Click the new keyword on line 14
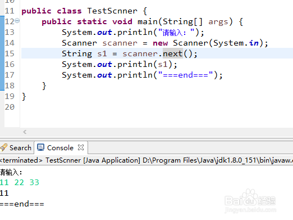The image size is (293, 220). coord(161,43)
